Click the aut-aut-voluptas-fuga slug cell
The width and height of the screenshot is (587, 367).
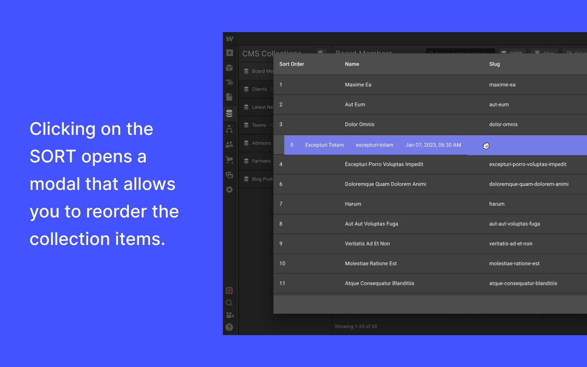(x=515, y=224)
